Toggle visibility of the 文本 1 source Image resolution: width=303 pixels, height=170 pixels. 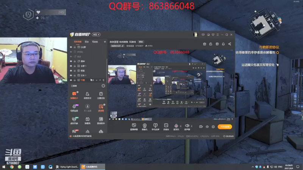[71, 75]
